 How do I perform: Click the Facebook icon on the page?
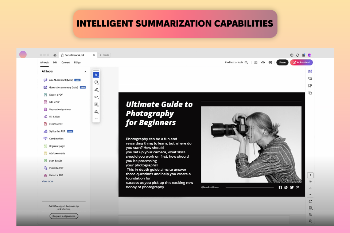point(280,187)
